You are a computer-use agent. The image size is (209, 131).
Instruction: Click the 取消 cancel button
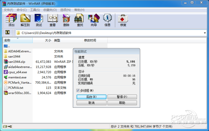(91, 103)
